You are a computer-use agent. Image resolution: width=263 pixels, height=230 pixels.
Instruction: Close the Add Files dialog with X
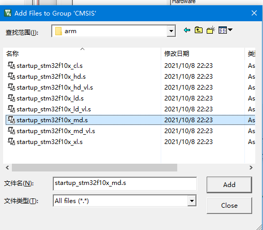point(254,13)
